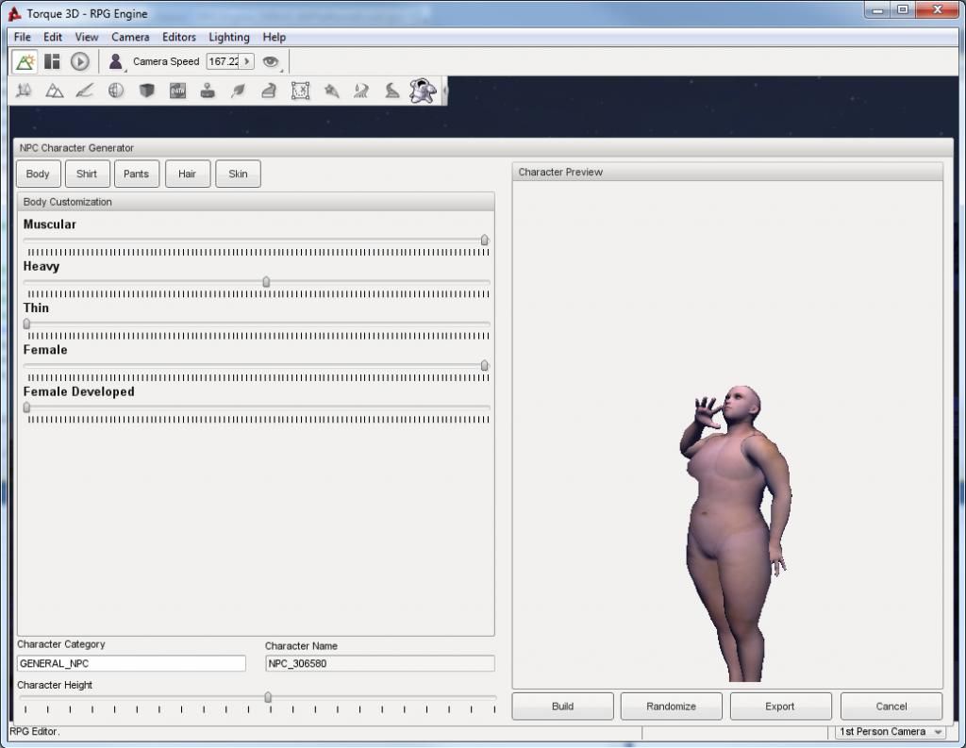
Task: Open the Shape Editor cube icon
Action: (x=146, y=91)
